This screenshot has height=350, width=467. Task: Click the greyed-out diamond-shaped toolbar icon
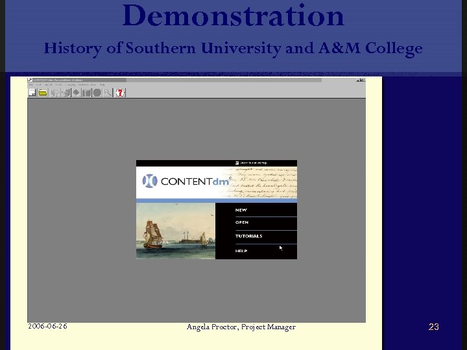[77, 93]
